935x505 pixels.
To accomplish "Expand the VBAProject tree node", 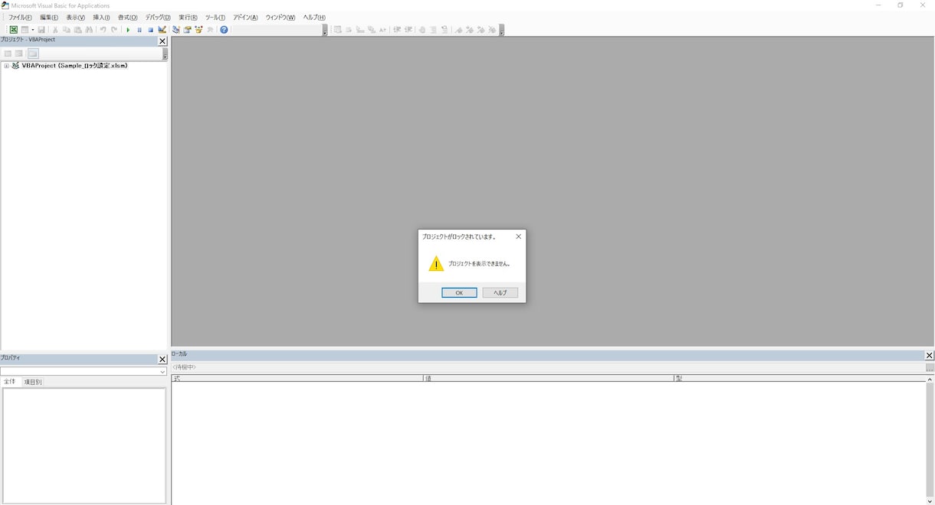I will coord(6,66).
